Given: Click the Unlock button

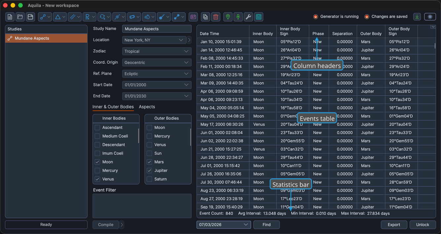Looking at the screenshot, I should click(423, 225).
